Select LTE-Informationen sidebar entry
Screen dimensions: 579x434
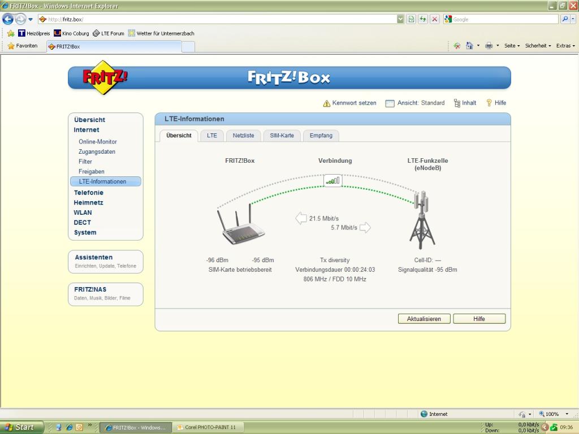(106, 181)
